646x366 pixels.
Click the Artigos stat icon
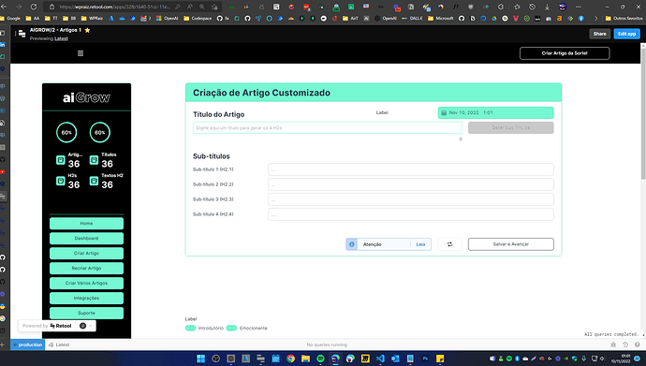point(61,160)
